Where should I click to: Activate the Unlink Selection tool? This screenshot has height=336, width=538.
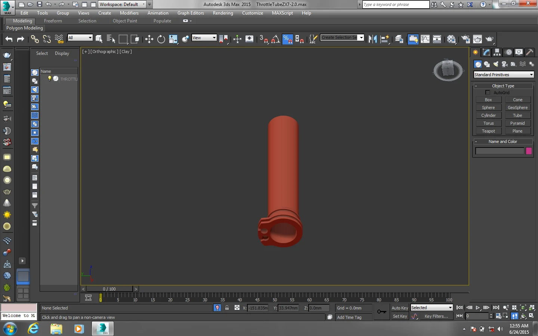point(47,39)
